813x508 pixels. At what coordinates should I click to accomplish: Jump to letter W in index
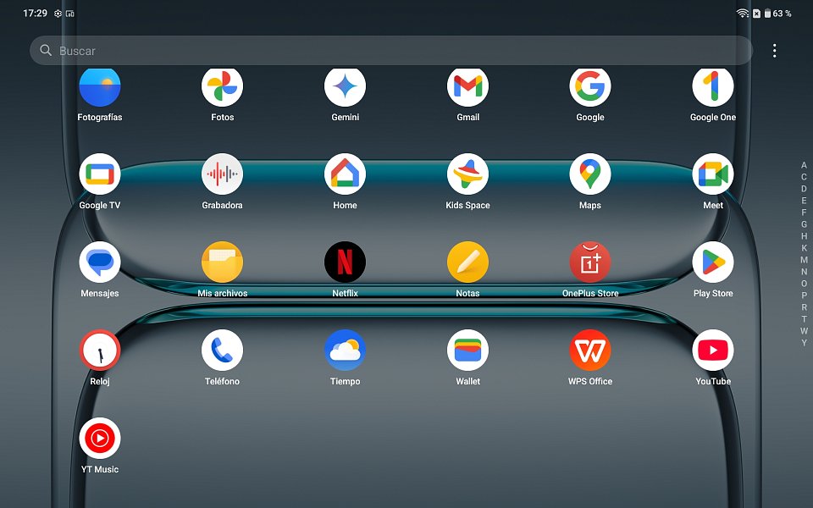(x=804, y=331)
